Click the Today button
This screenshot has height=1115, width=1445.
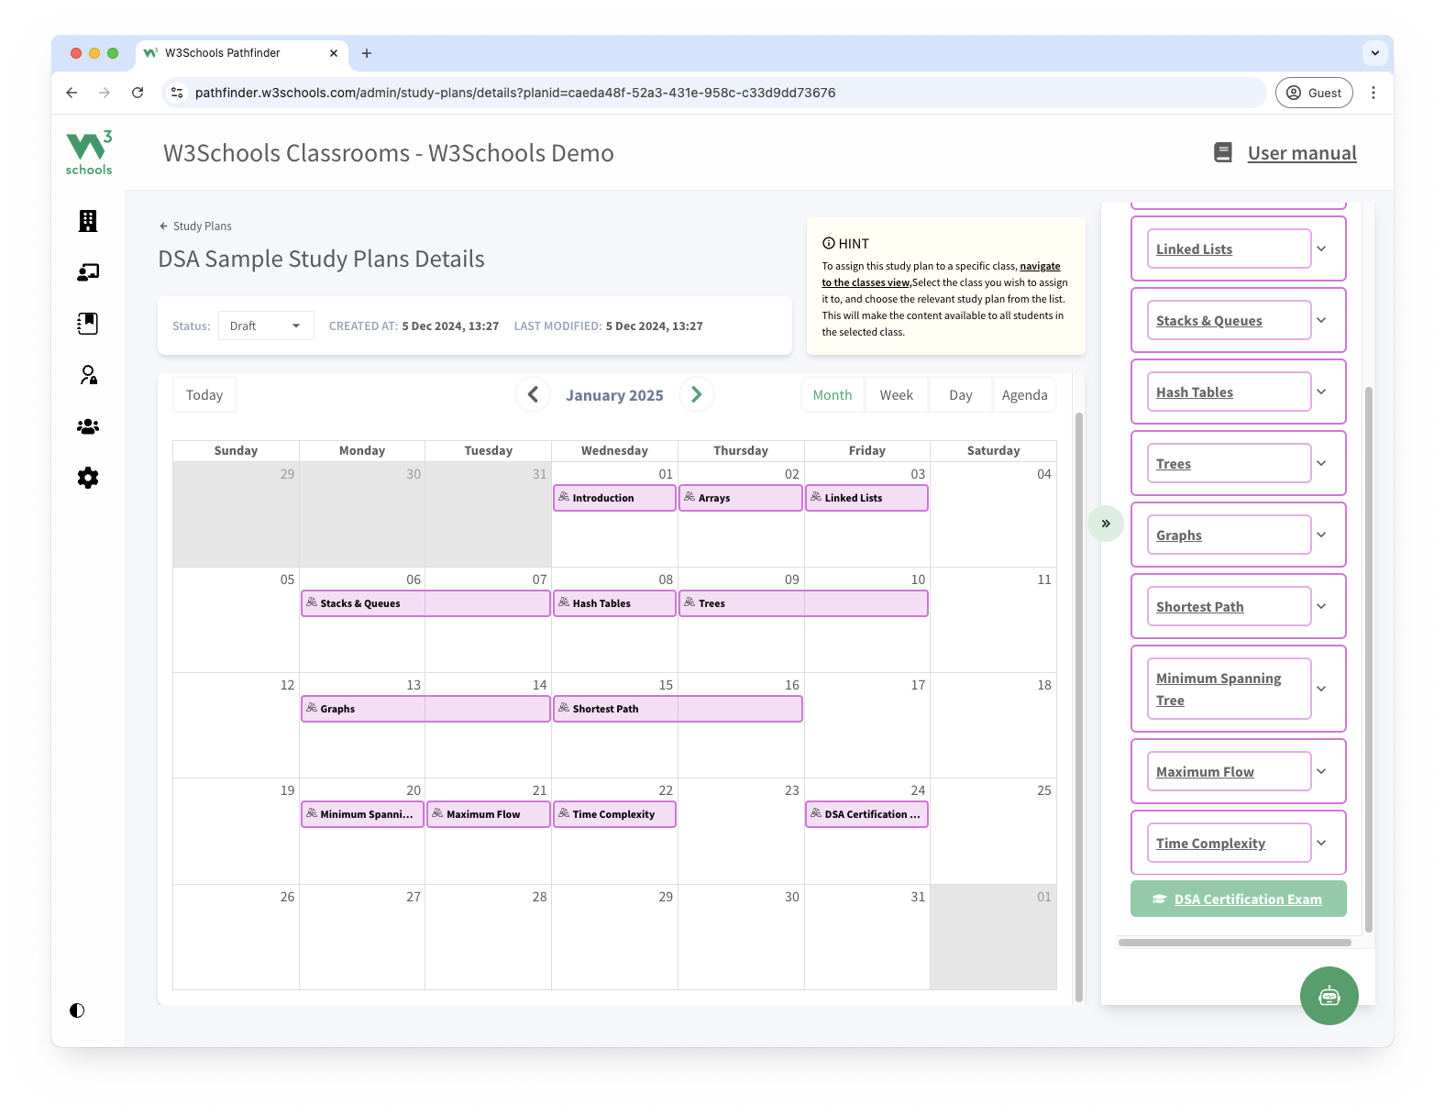(x=204, y=395)
